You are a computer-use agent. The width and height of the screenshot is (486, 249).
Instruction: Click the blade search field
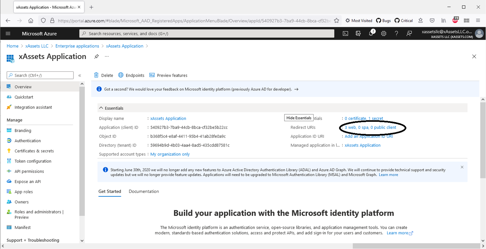coord(40,75)
